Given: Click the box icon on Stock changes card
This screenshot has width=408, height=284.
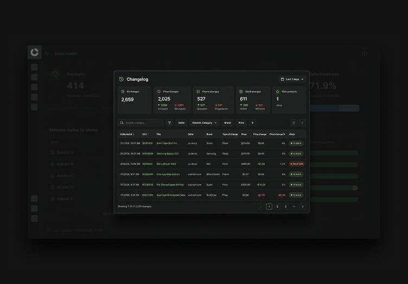Looking at the screenshot, I should [241, 92].
